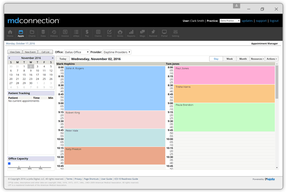Click the scrollbar down arrow
Viewport: 286px width, 192px height.
click(277, 168)
